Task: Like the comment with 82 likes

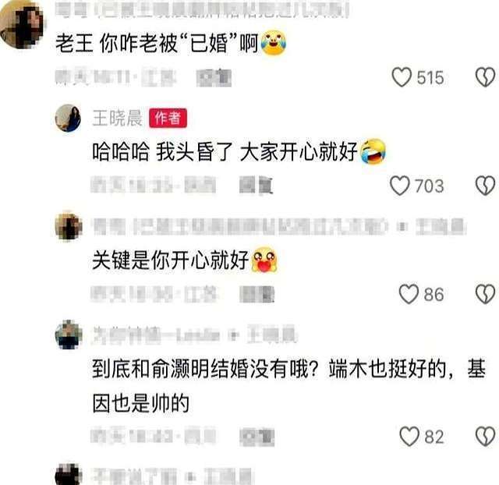Action: click(x=409, y=437)
